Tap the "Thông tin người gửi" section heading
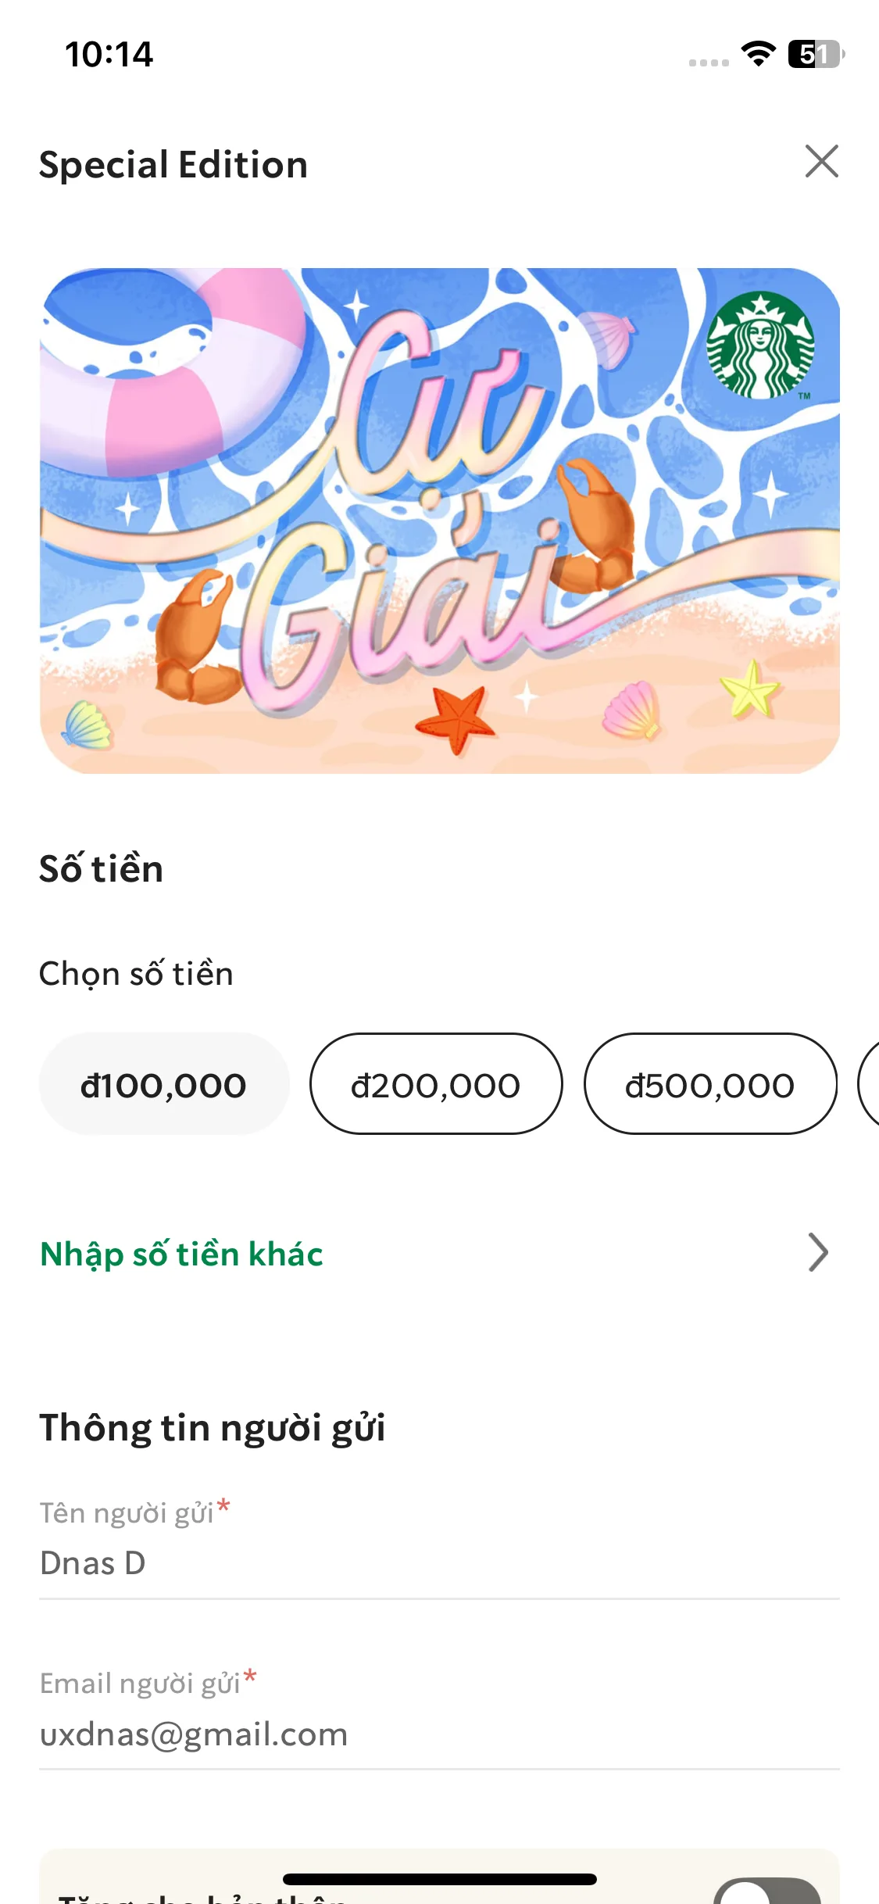Image resolution: width=879 pixels, height=1904 pixels. [x=213, y=1428]
